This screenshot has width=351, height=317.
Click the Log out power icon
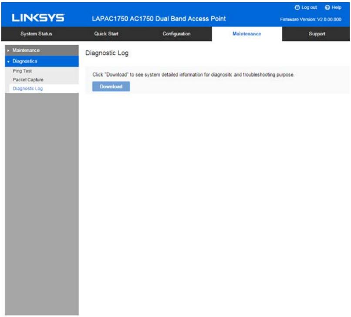click(297, 7)
